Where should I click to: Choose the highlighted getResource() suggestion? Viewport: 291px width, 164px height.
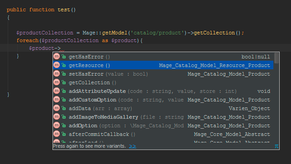163,65
